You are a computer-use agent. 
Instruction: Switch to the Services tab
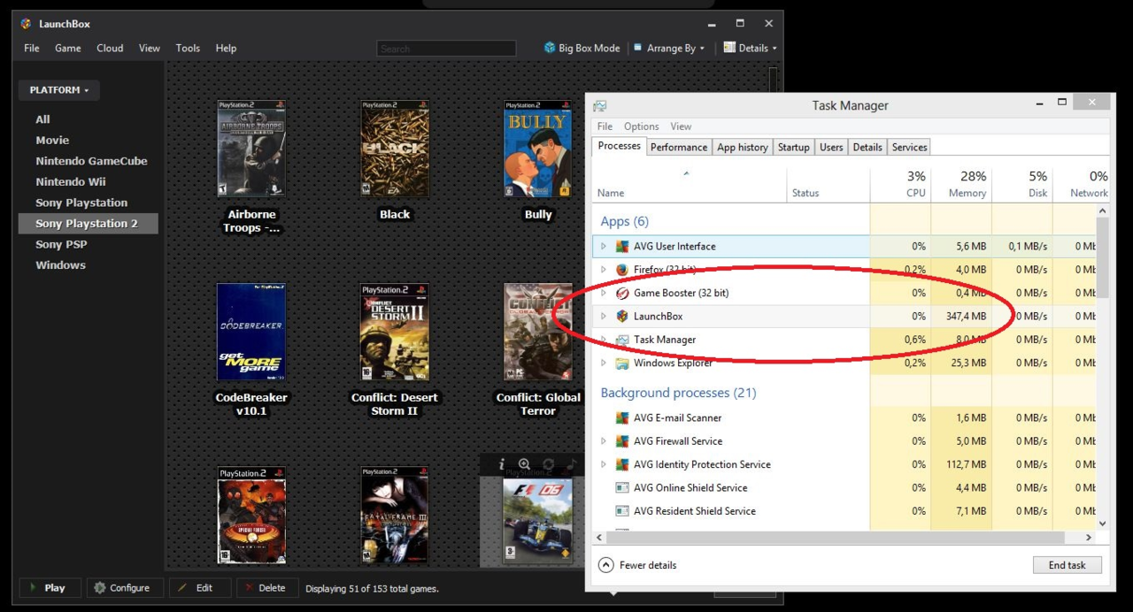(x=910, y=148)
